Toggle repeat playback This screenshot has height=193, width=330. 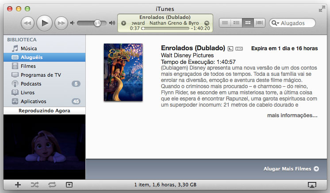52,185
